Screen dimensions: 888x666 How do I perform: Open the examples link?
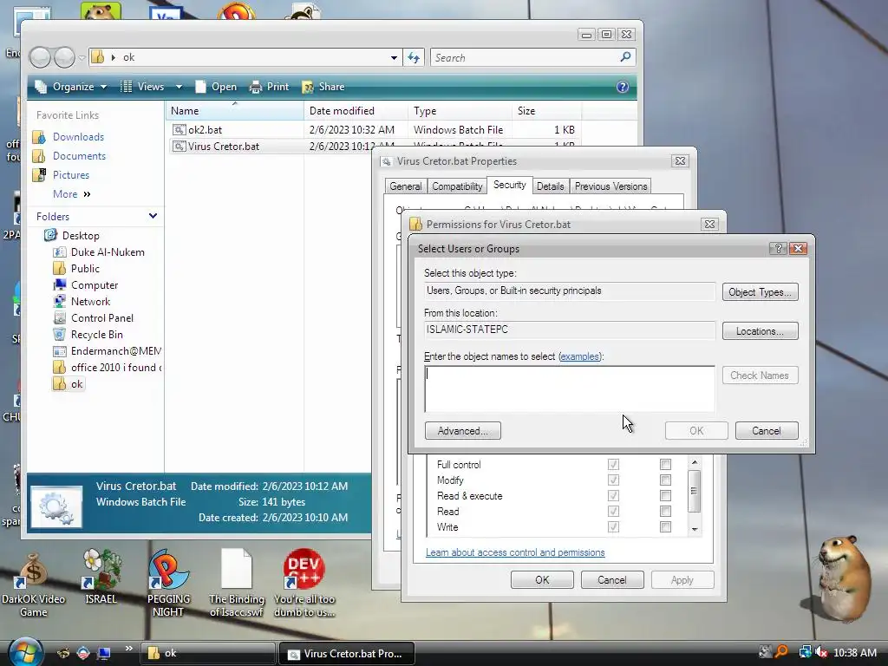click(580, 356)
